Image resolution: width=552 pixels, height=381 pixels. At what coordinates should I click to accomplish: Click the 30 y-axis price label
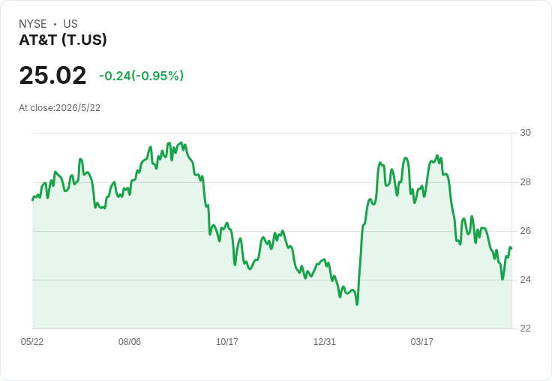tap(525, 133)
